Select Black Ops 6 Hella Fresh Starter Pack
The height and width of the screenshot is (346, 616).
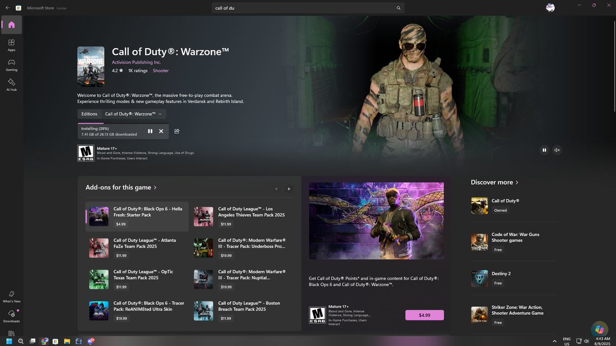(137, 217)
